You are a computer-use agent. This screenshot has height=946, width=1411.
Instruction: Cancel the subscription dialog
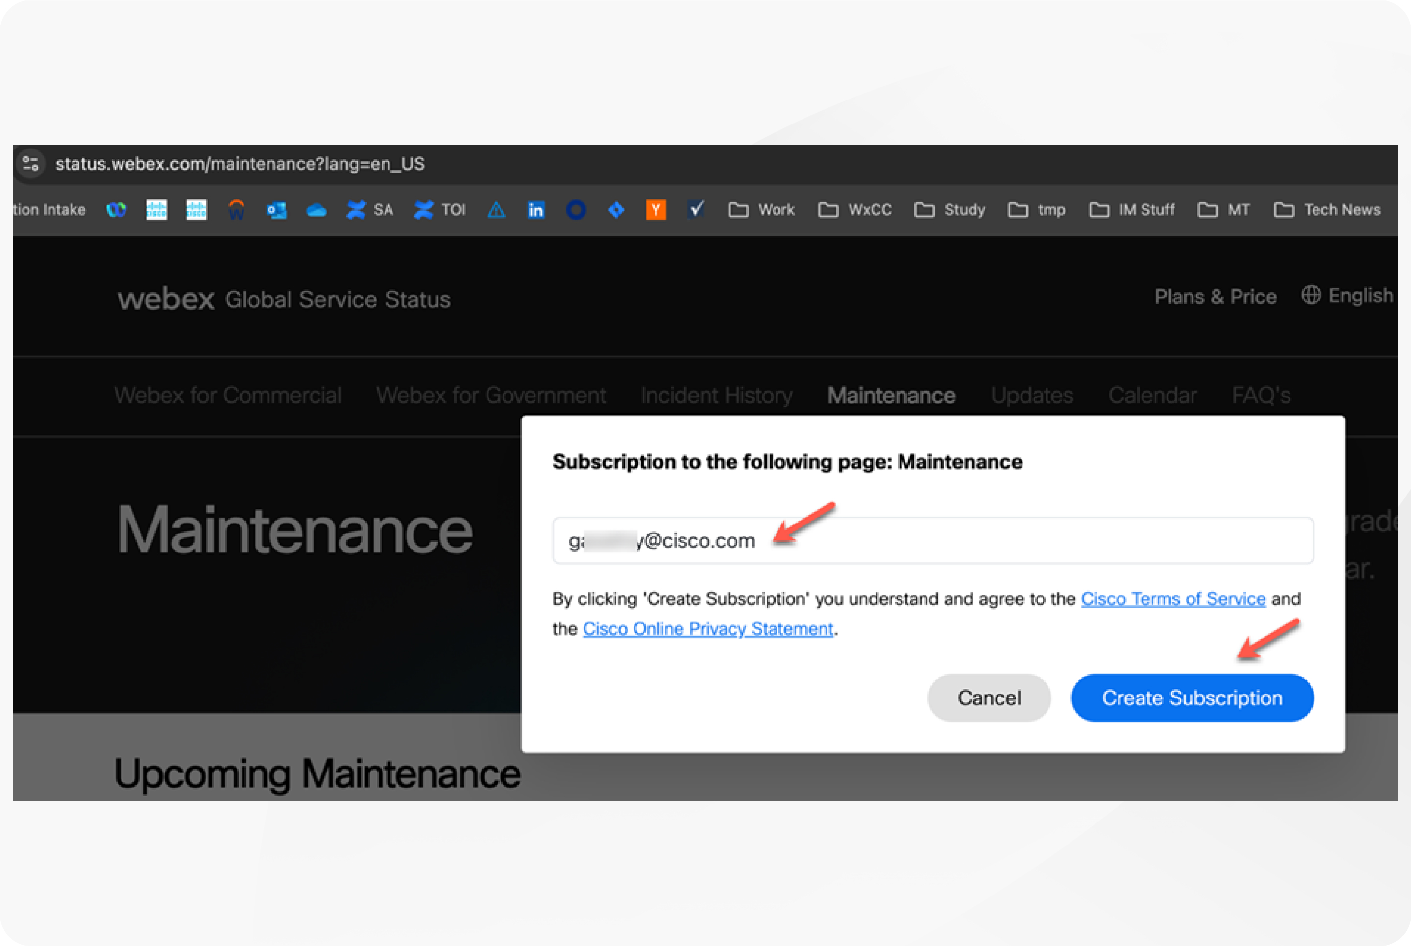click(989, 698)
